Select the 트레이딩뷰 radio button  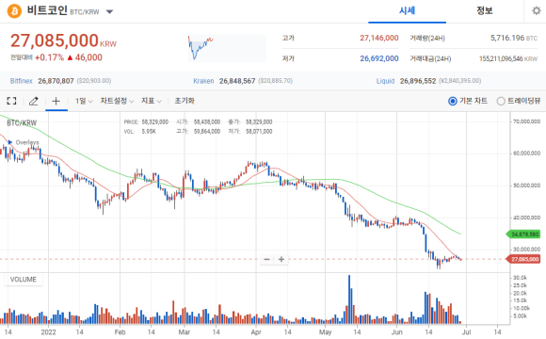[x=501, y=101]
